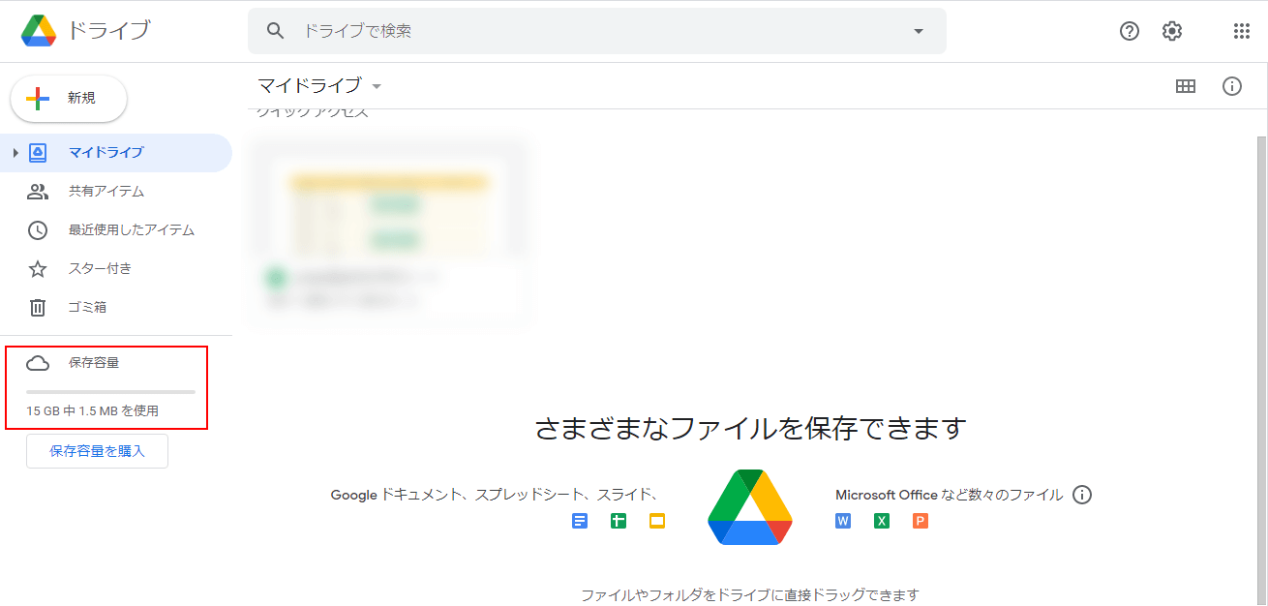Image resolution: width=1268 pixels, height=606 pixels.
Task: Open ゴミ箱 in the sidebar
Action: point(87,308)
